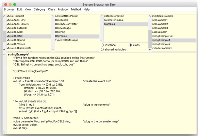Click the "OSCVoice stringExample1" comment line
Image resolution: width=198 pixels, height=136 pixels.
pyautogui.click(x=31, y=71)
